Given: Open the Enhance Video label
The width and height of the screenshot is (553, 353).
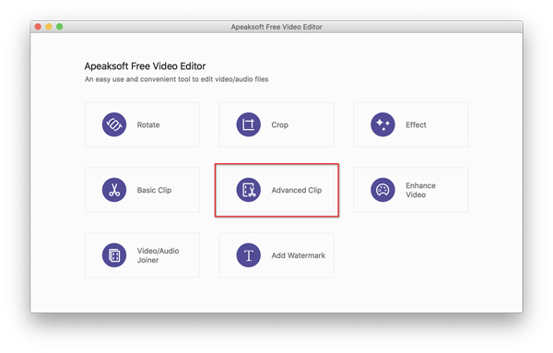Looking at the screenshot, I should 420,190.
